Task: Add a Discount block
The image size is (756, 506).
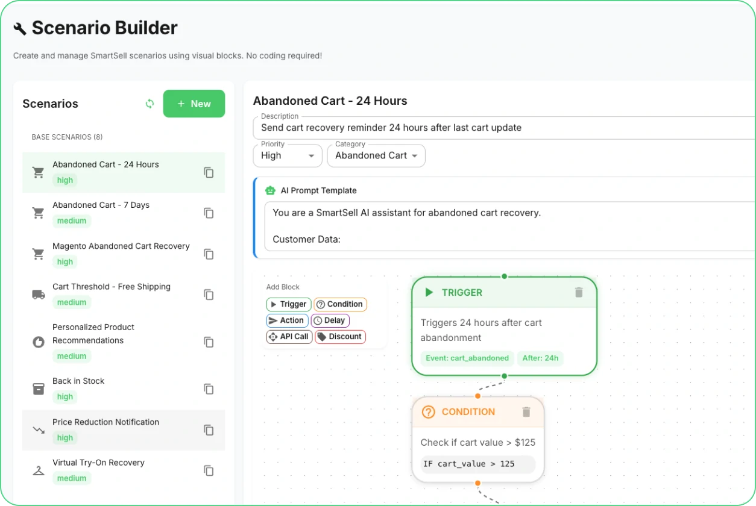Action: click(341, 337)
